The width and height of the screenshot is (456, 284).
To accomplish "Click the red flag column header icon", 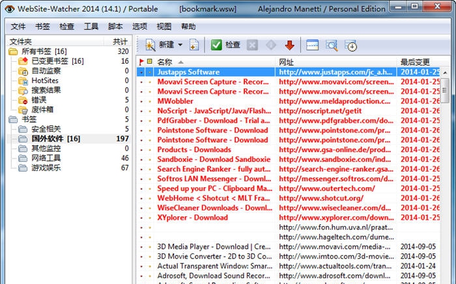I will 142,62.
